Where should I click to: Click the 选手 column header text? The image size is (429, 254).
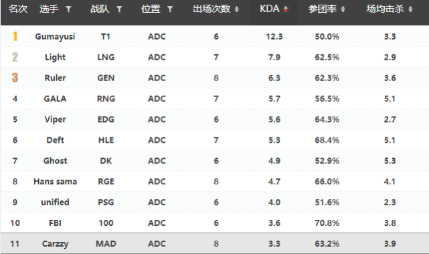(x=49, y=9)
